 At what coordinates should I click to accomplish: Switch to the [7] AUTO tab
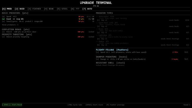click(87, 9)
